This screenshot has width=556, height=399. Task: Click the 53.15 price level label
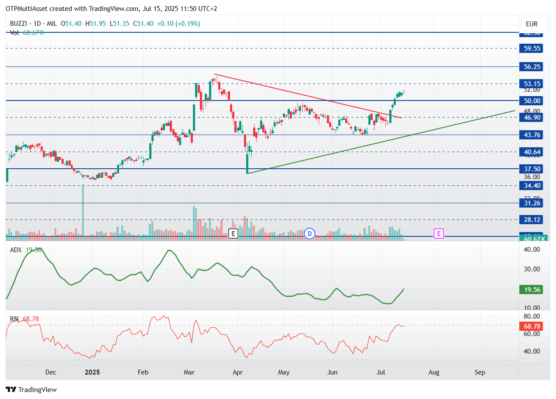pos(532,83)
